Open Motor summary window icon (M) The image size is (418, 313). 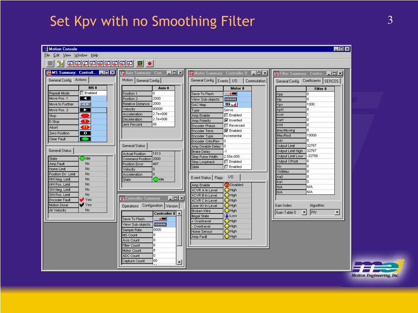point(100,63)
